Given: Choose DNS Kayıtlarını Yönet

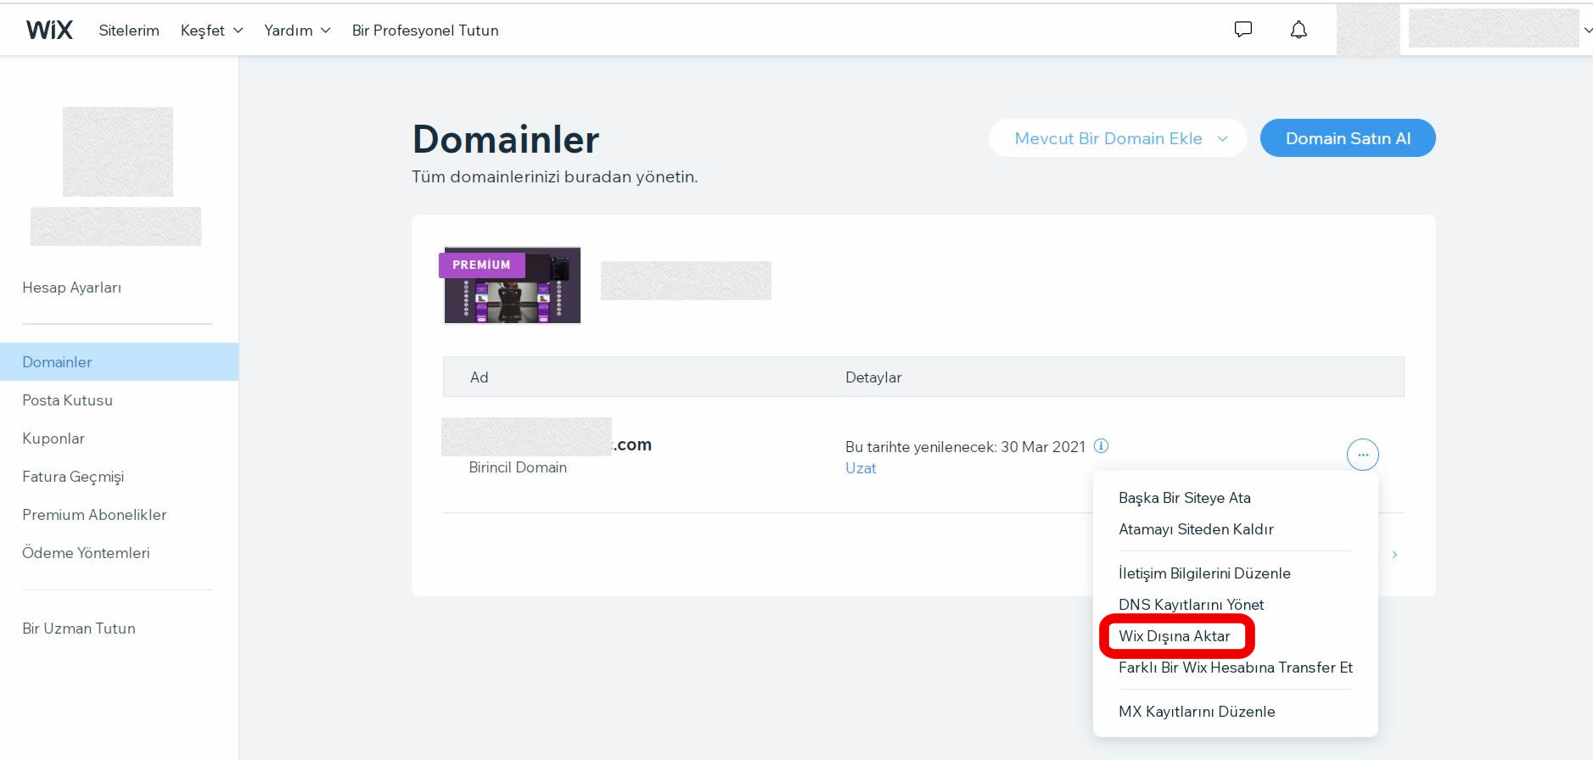Looking at the screenshot, I should click(1191, 605).
